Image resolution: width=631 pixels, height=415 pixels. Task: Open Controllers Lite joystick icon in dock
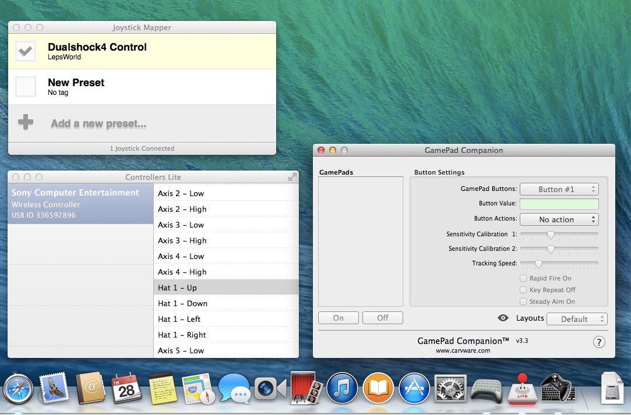[522, 388]
